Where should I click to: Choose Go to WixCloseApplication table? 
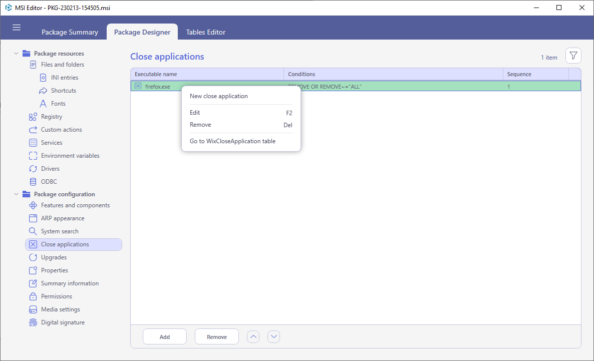tap(241, 141)
